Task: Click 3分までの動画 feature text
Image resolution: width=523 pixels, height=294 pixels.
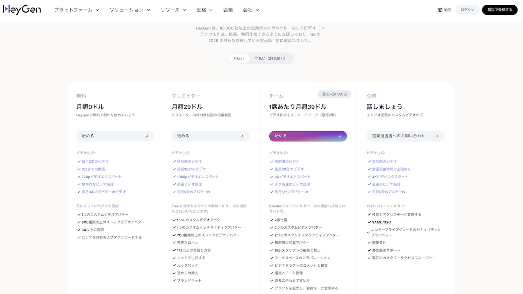Action: coord(93,169)
